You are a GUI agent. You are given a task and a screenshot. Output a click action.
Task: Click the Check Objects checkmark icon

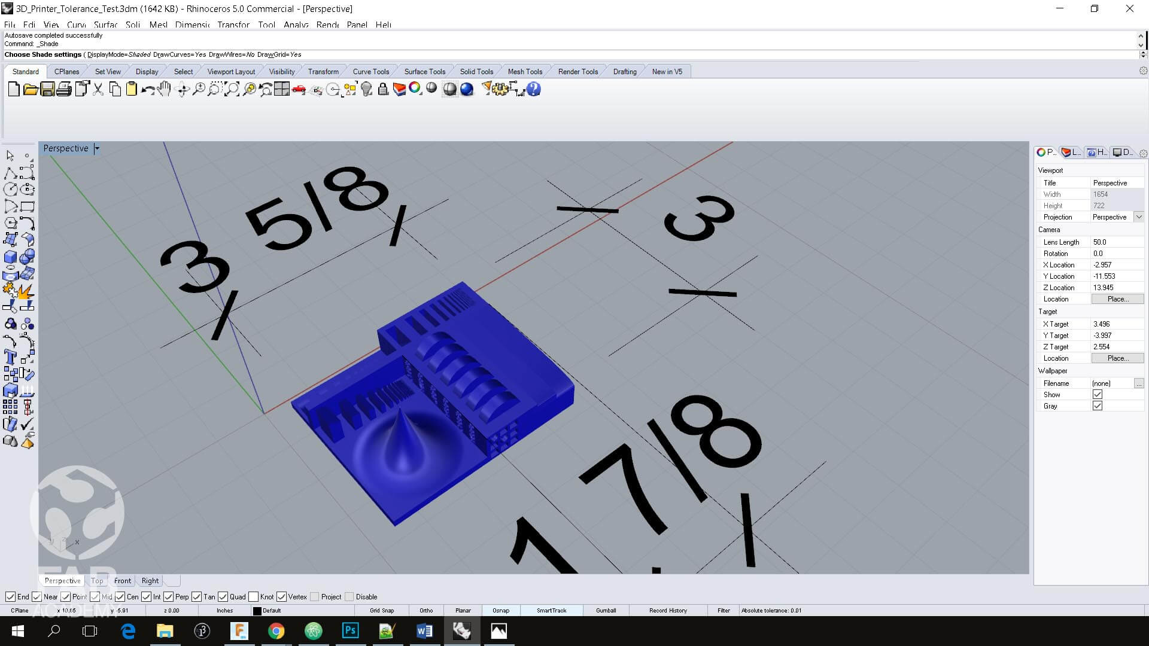27,425
